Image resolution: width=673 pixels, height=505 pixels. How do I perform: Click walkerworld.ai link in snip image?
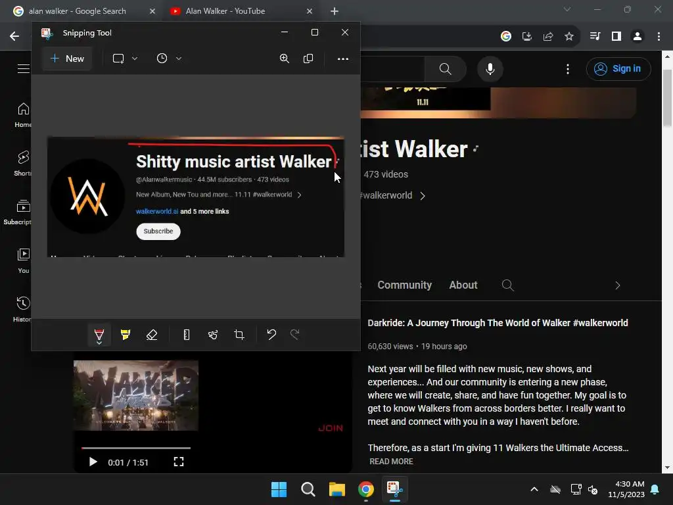click(157, 211)
